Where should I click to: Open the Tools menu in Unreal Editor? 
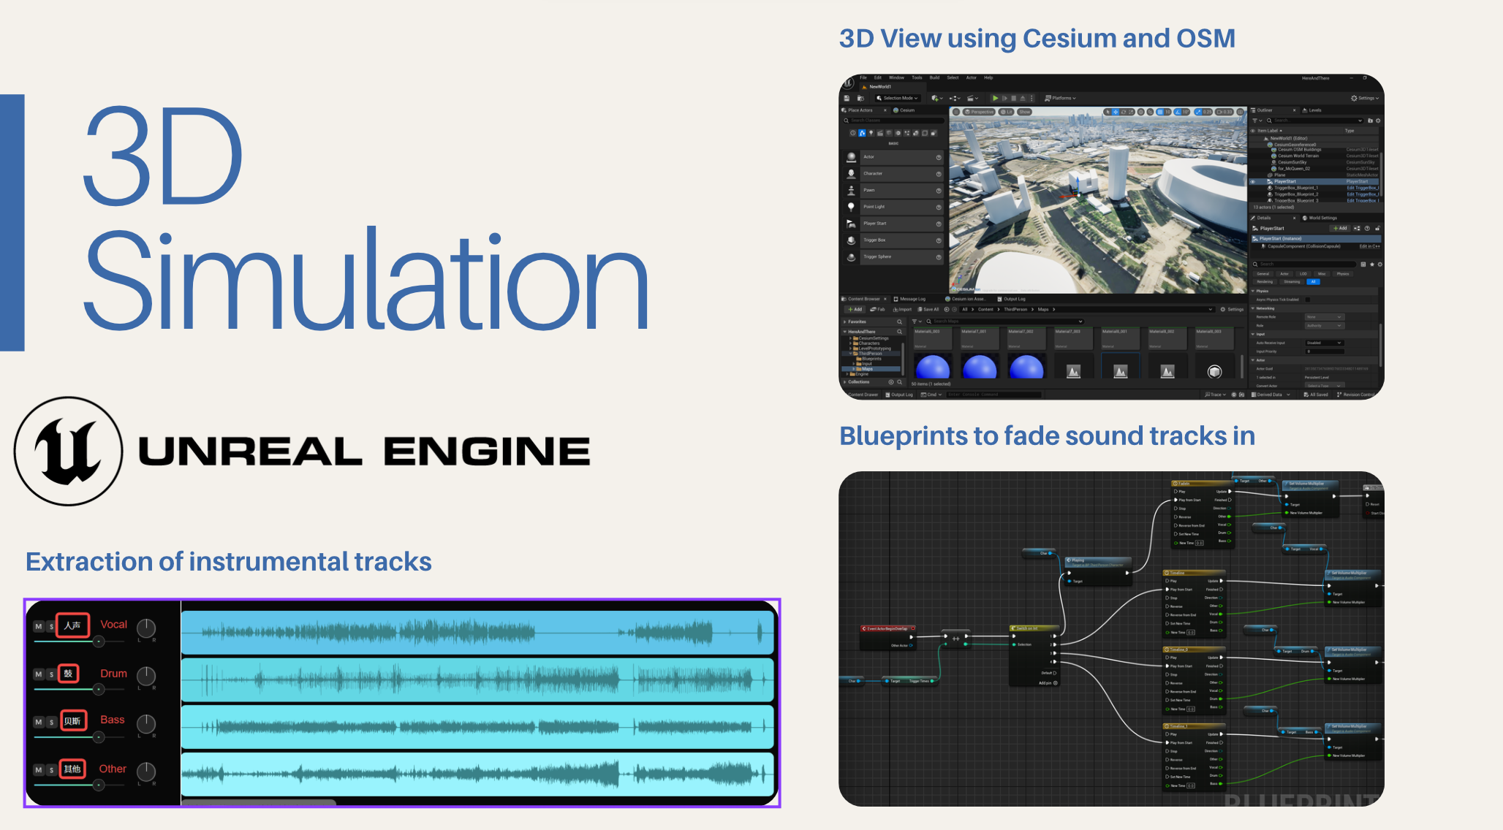(917, 77)
